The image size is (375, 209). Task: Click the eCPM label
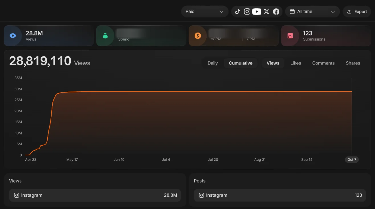point(216,39)
